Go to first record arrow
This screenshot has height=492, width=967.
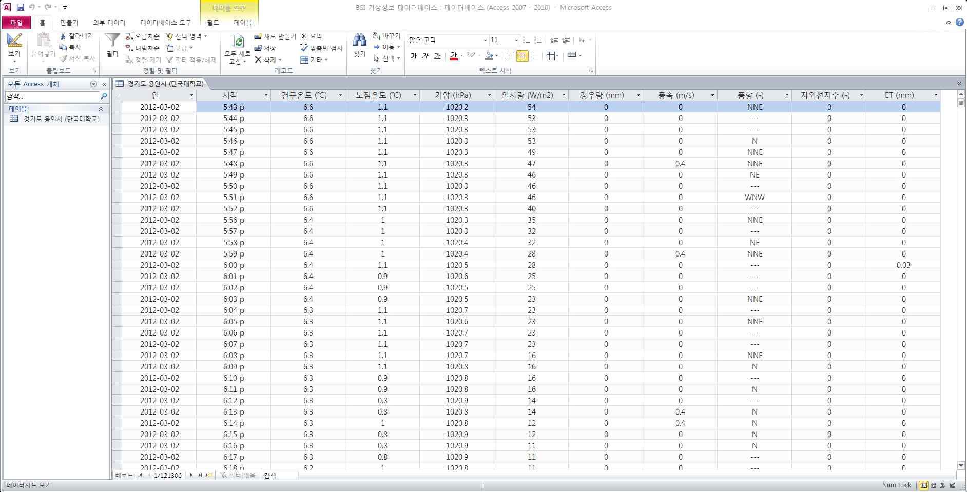140,475
